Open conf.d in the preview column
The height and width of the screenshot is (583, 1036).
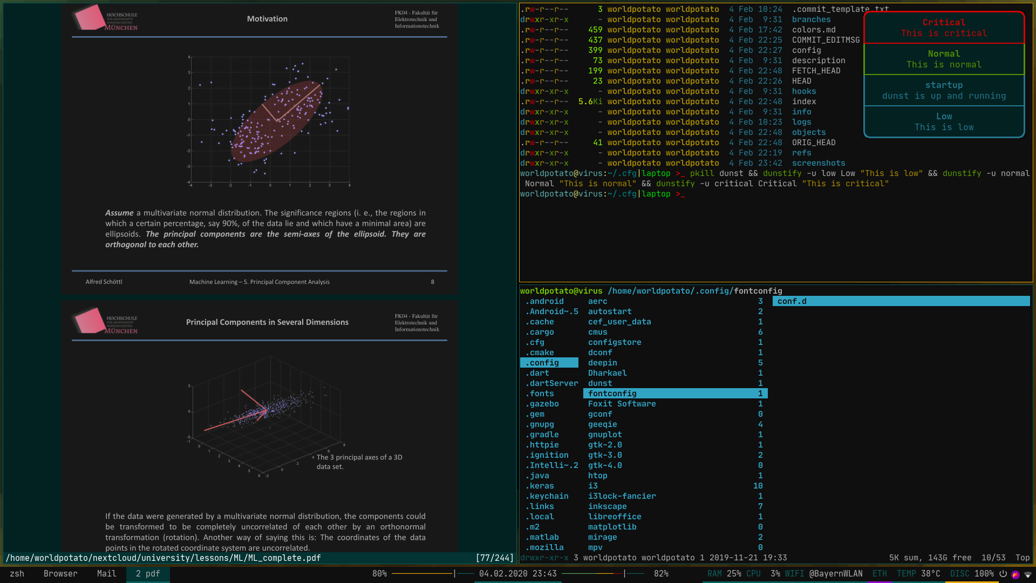coord(792,301)
